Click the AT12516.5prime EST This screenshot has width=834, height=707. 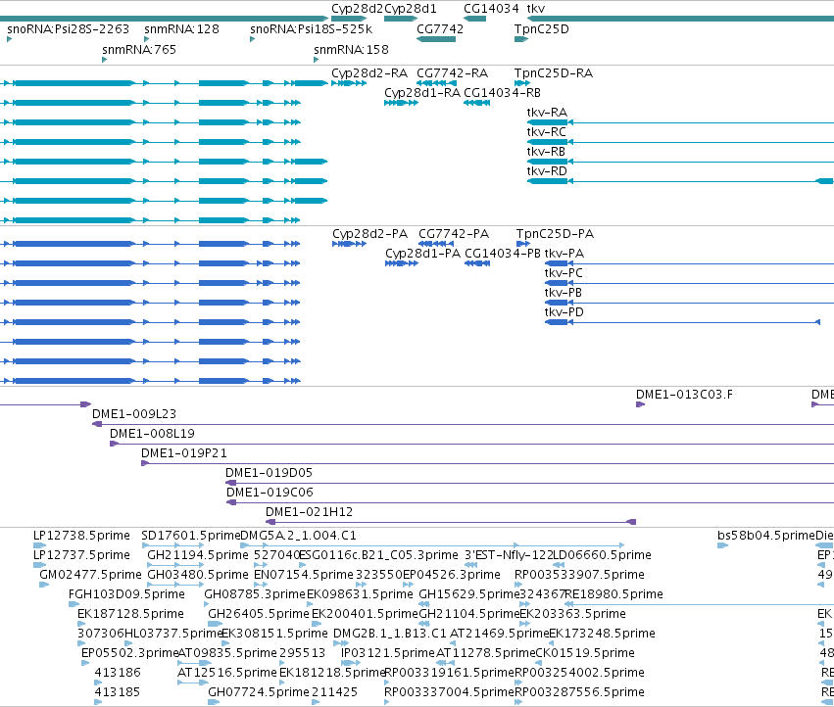pos(227,673)
